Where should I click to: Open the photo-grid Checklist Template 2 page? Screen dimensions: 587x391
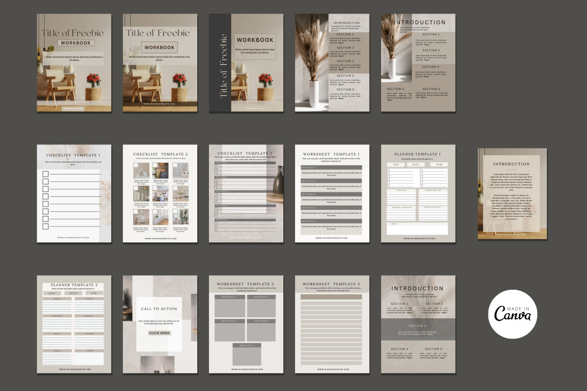(x=160, y=194)
